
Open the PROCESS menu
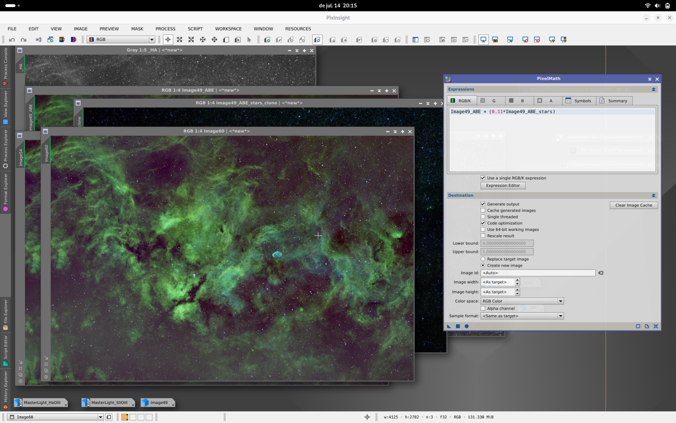[x=165, y=29]
